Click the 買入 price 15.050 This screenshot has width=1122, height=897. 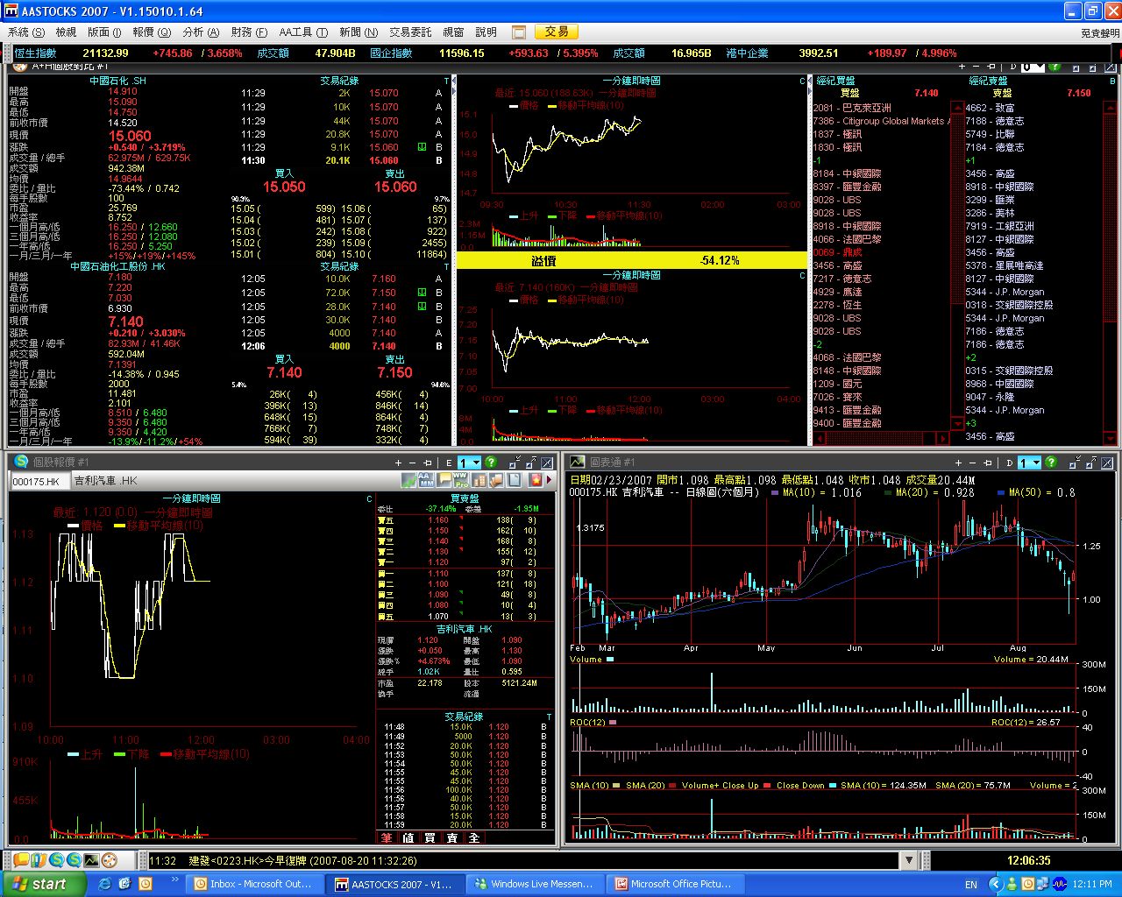coord(284,187)
